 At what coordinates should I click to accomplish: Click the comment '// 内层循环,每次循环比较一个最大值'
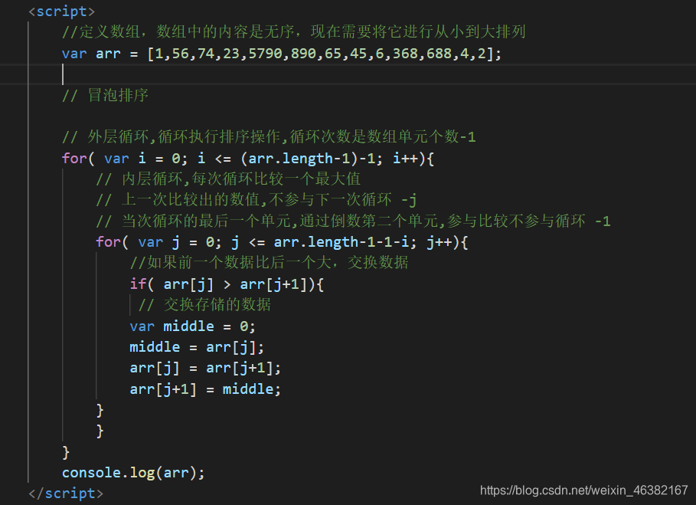coord(228,179)
